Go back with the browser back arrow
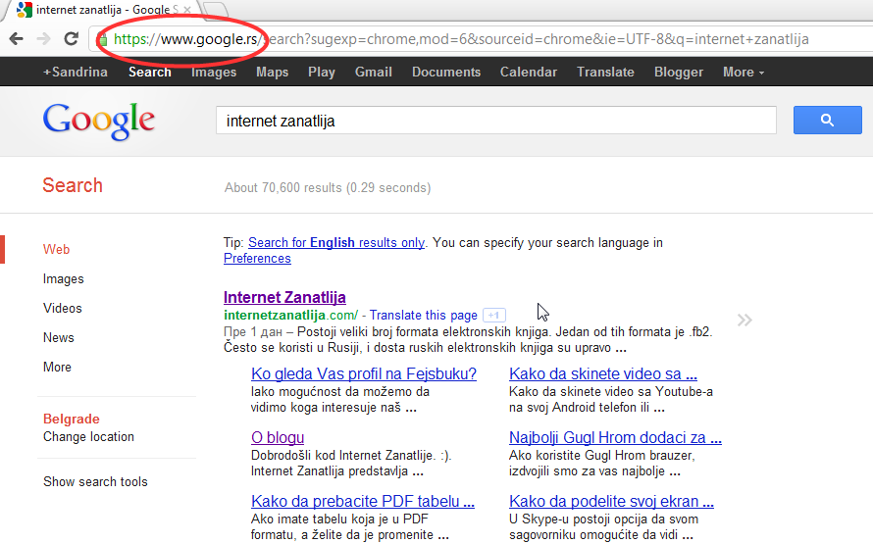873x544 pixels. coord(16,39)
